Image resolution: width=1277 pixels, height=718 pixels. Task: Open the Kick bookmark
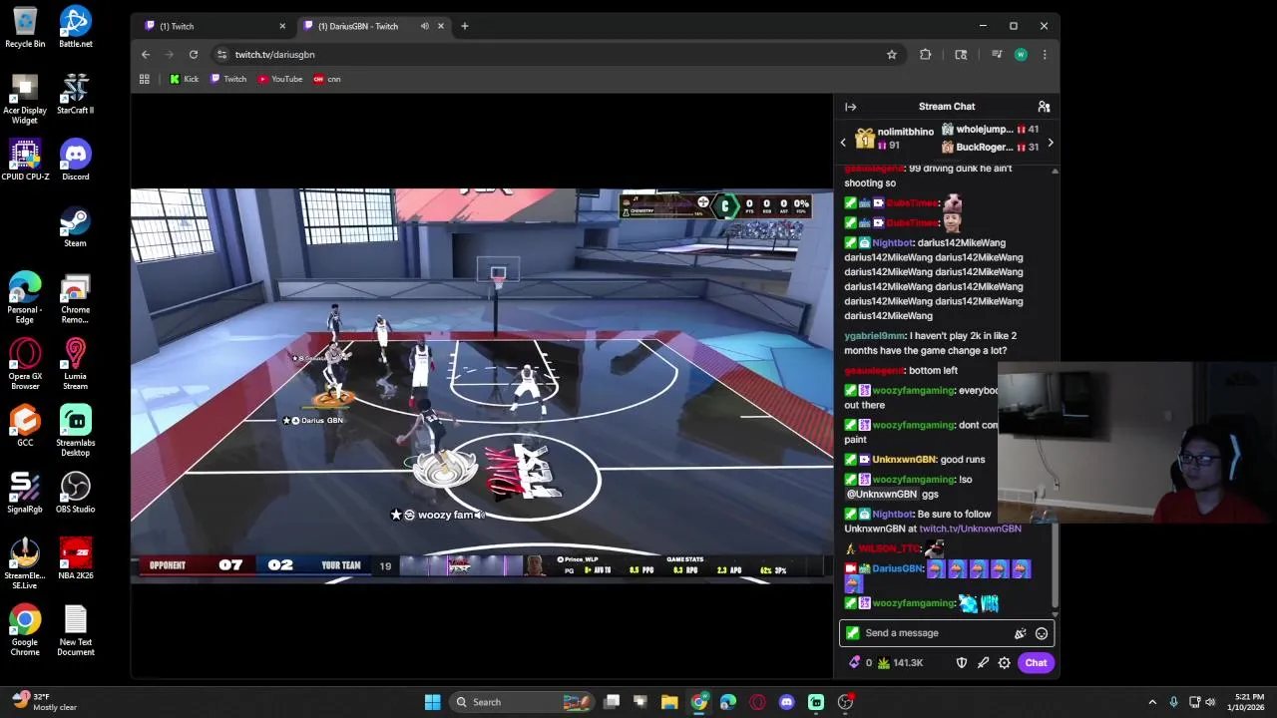click(185, 79)
